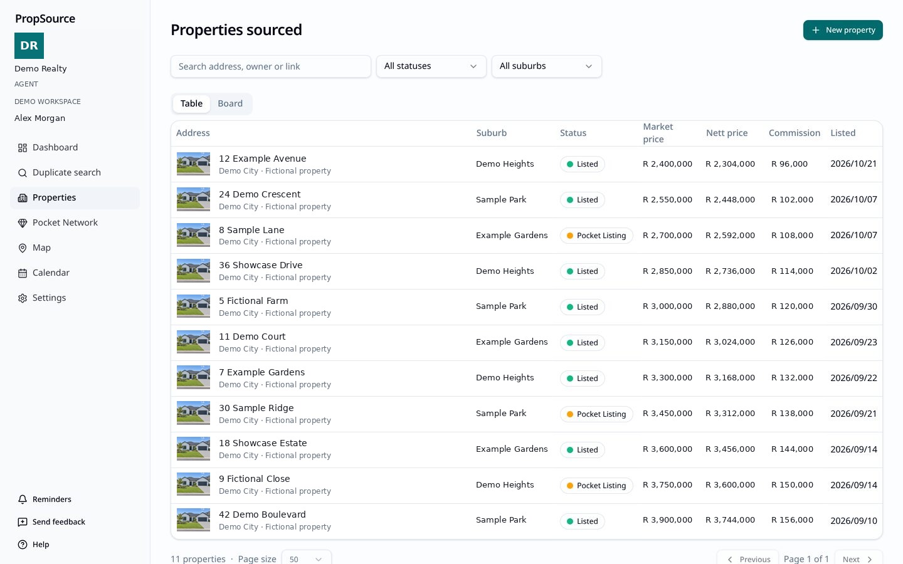The width and height of the screenshot is (903, 564).
Task: Open the All statuses dropdown
Action: (431, 66)
